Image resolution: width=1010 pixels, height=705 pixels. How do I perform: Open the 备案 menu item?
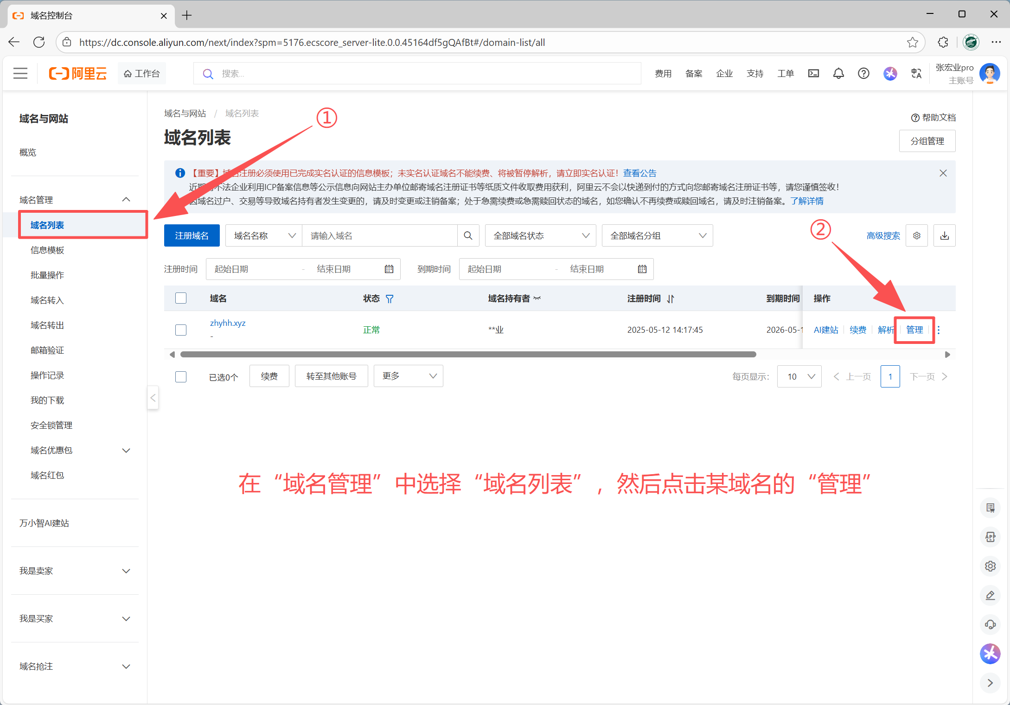click(693, 73)
